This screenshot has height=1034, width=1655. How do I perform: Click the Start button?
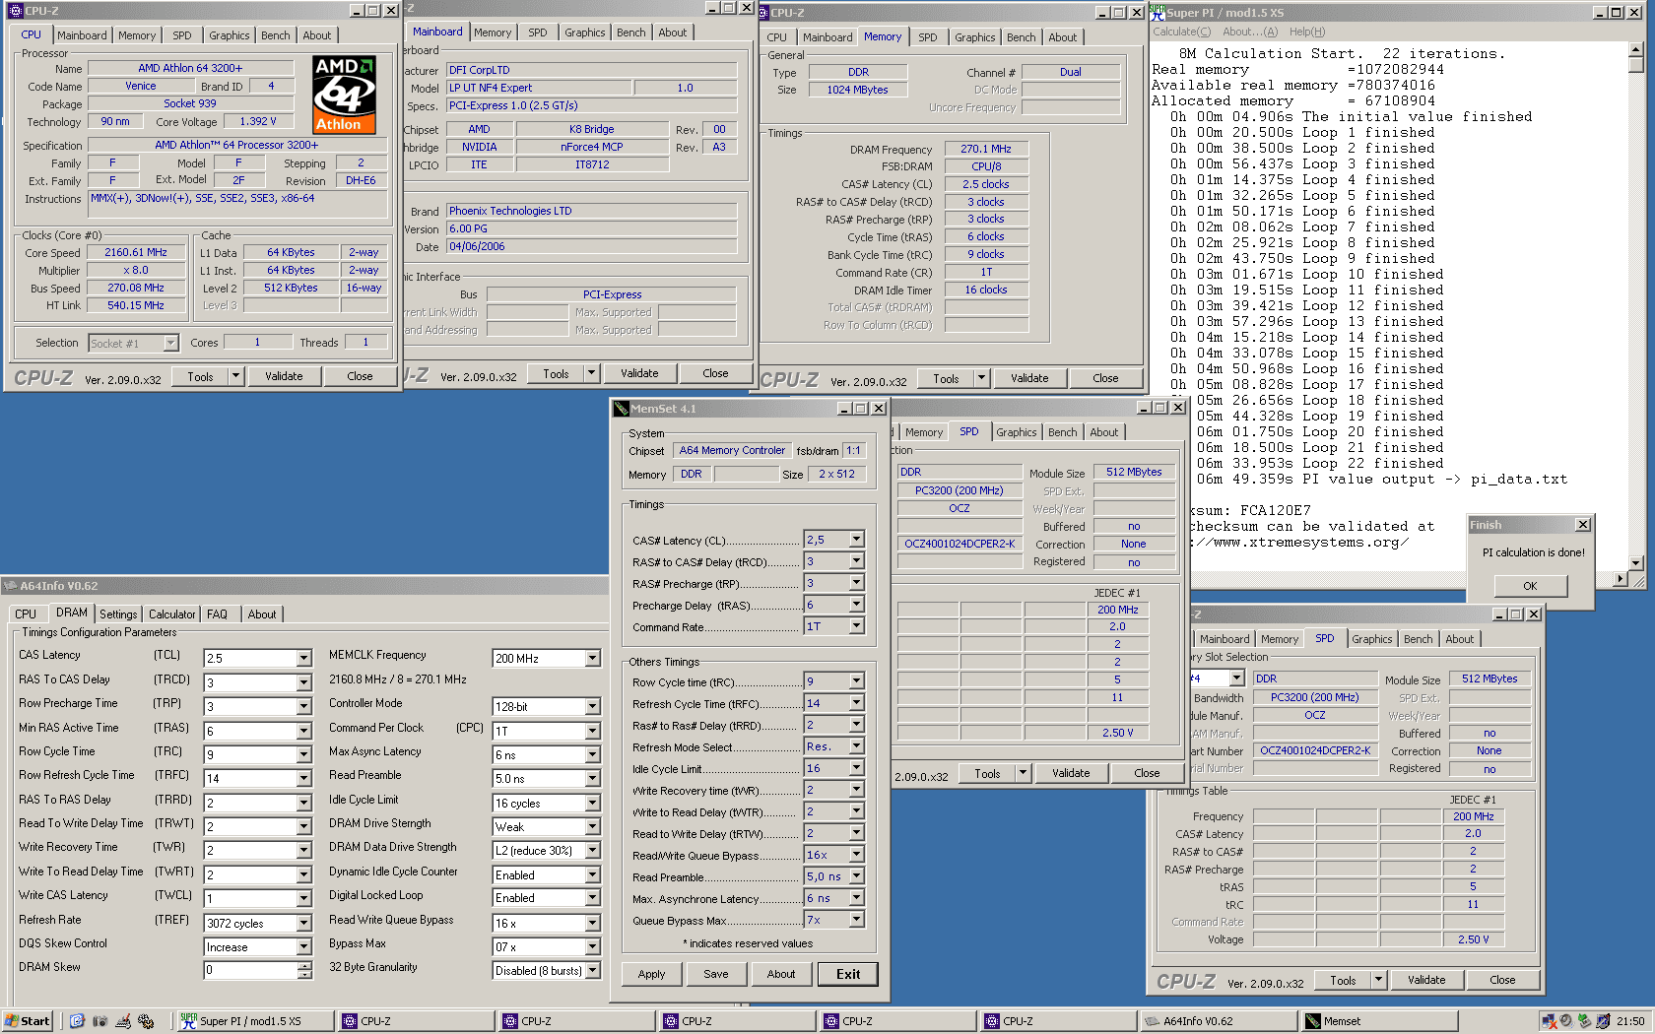(x=28, y=1021)
